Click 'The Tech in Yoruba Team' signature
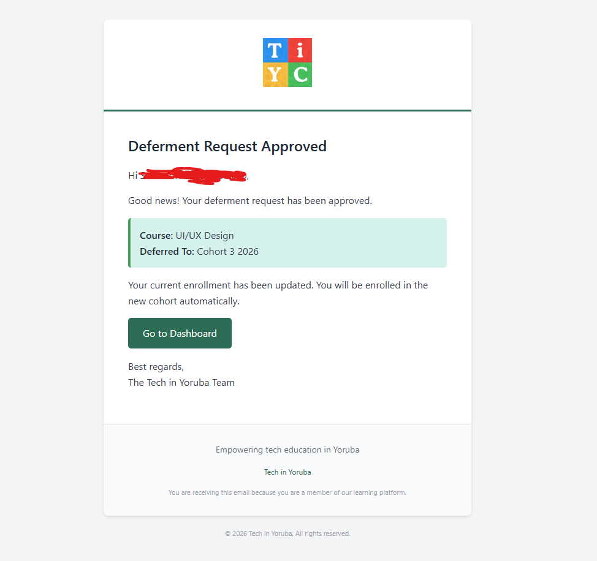The image size is (597, 561). [181, 383]
